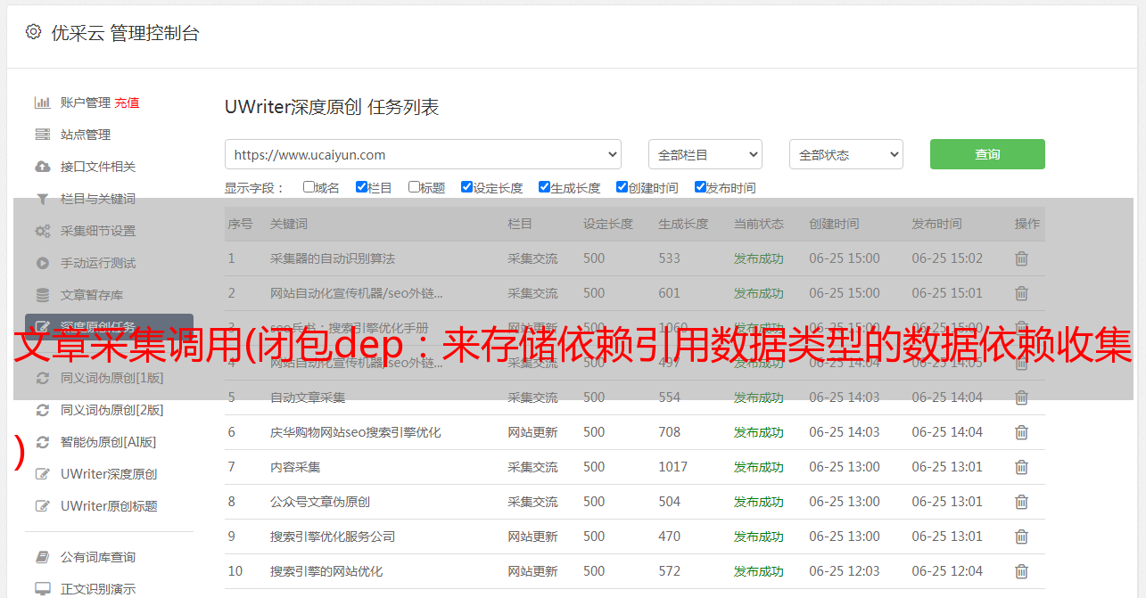Click the UWriter深度原创 任务列表 heading
Viewport: 1146px width, 598px height.
pyautogui.click(x=332, y=107)
